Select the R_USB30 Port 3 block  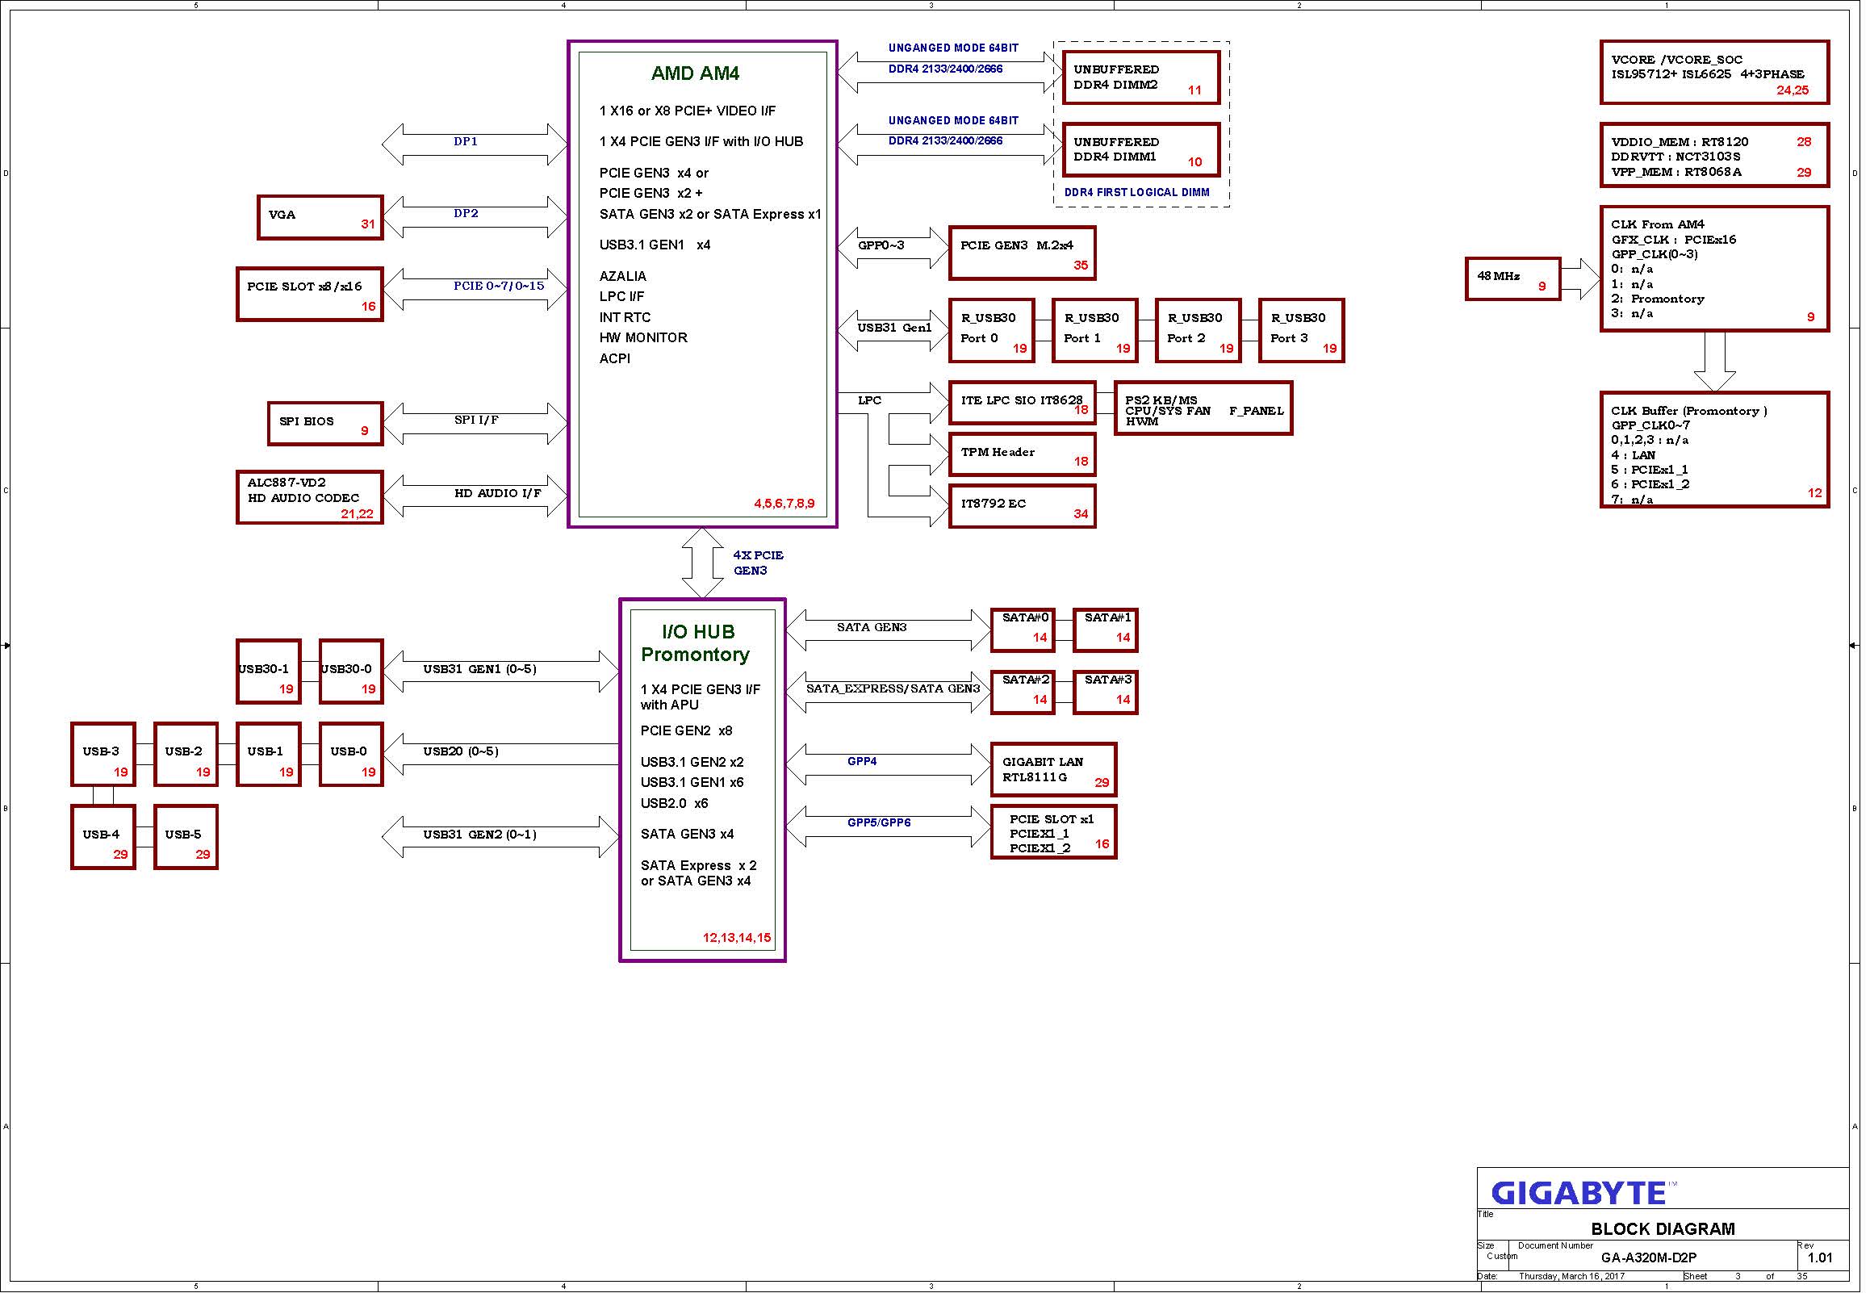tap(1304, 332)
